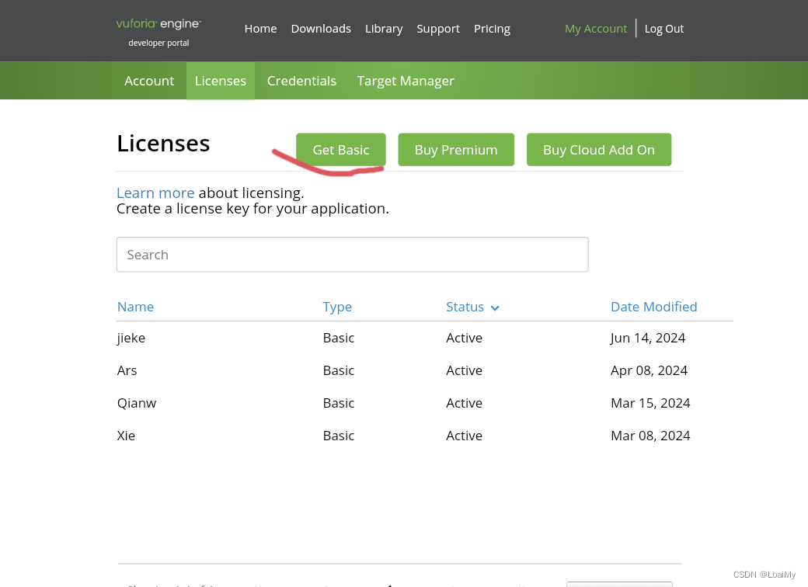The height and width of the screenshot is (587, 808).
Task: Toggle the Status sort chevron arrow
Action: [x=495, y=308]
